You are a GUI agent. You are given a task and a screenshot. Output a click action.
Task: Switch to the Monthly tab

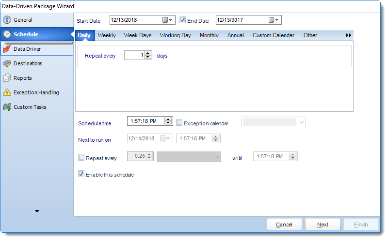(x=209, y=35)
